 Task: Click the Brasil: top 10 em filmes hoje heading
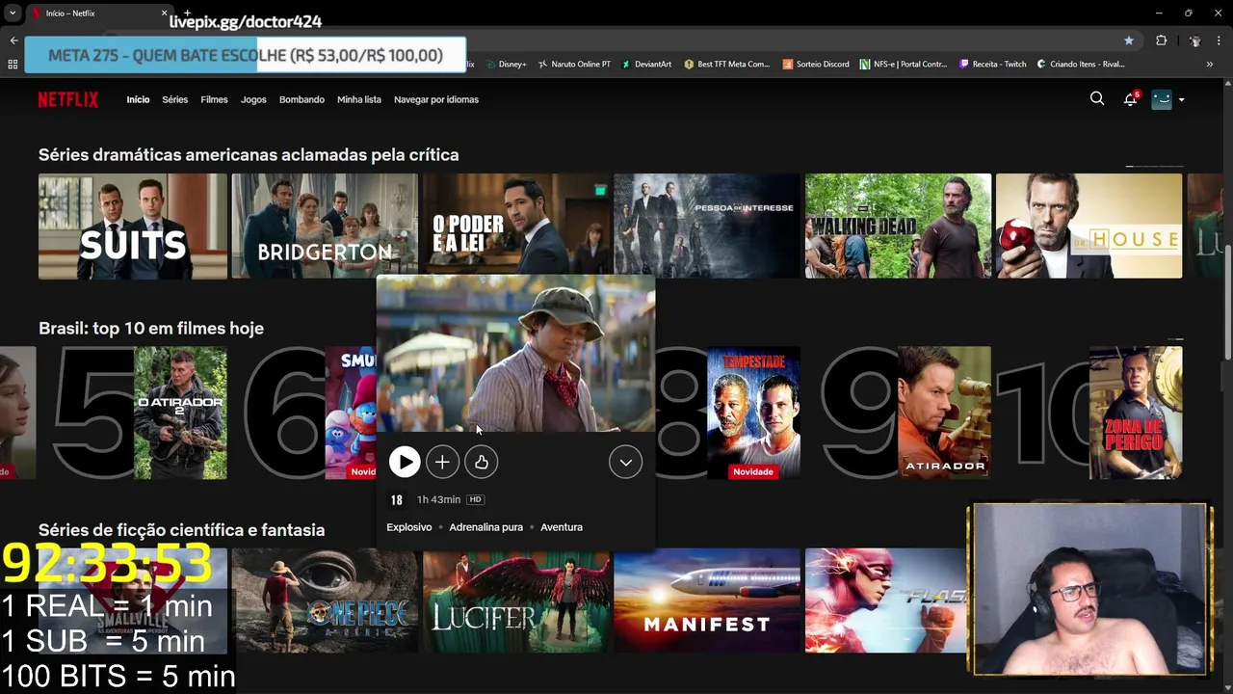coord(151,329)
